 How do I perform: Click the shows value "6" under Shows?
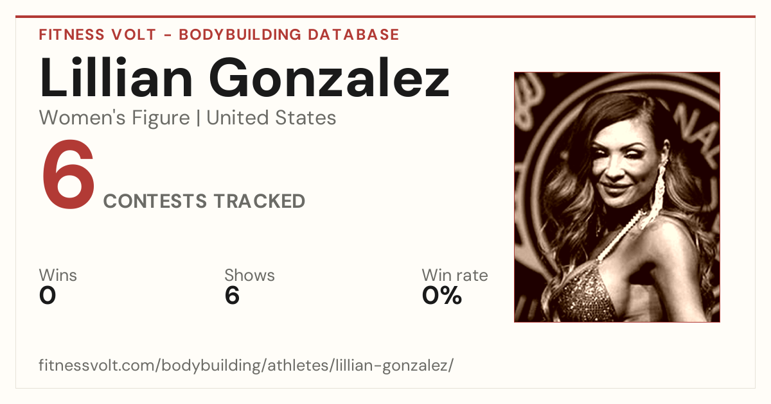232,296
